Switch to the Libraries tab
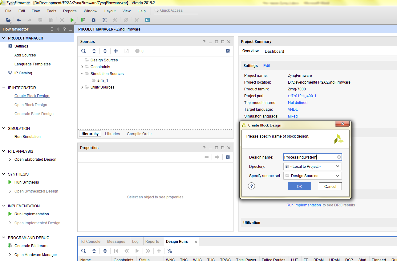This screenshot has height=261, width=397. [112, 134]
